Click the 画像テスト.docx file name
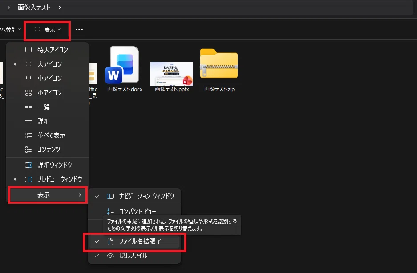Viewport: 417px width, 273px height. click(x=125, y=89)
